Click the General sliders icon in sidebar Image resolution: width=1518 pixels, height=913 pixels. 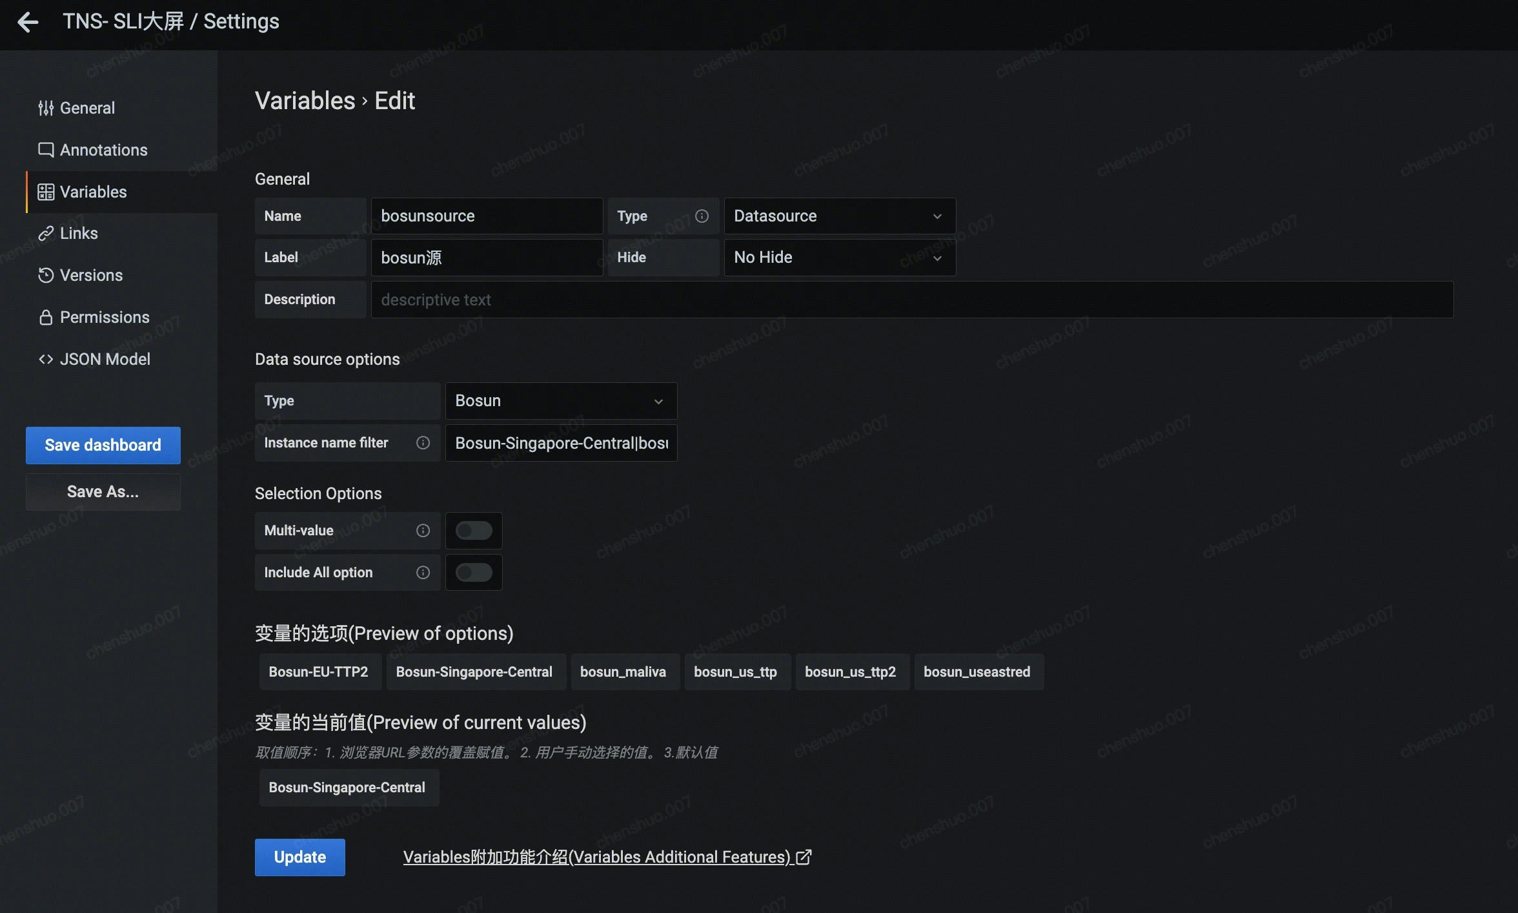coord(45,108)
